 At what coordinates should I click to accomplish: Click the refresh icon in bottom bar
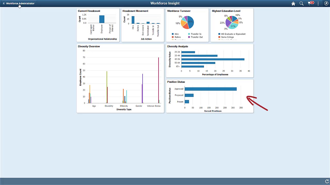coord(327,181)
